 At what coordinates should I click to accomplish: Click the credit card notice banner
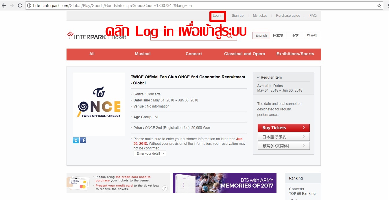click(118, 183)
